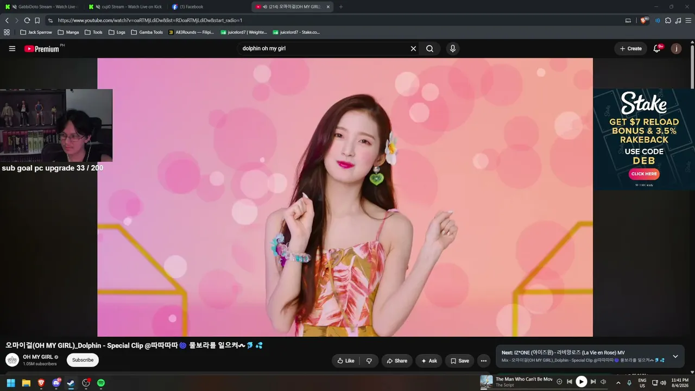
Task: Skip to next track in taskbar player
Action: (x=593, y=382)
